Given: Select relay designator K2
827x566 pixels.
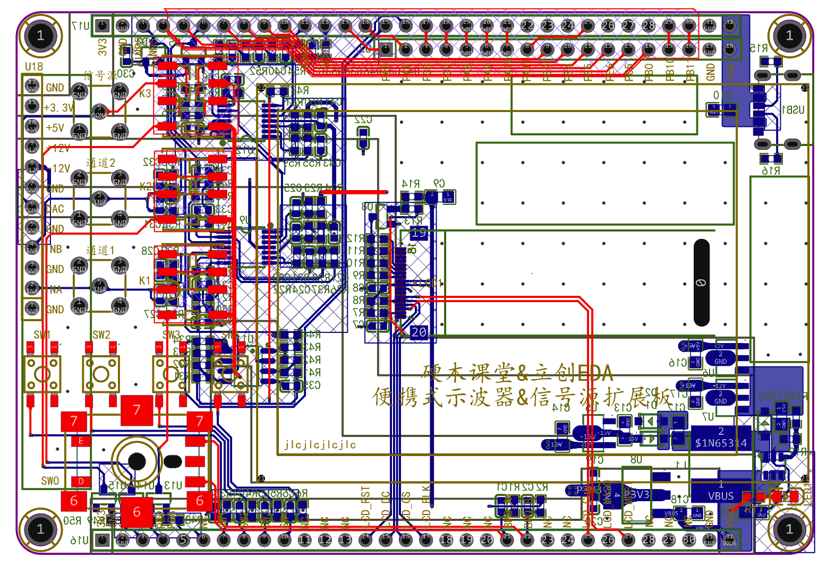Looking at the screenshot, I should (x=146, y=186).
